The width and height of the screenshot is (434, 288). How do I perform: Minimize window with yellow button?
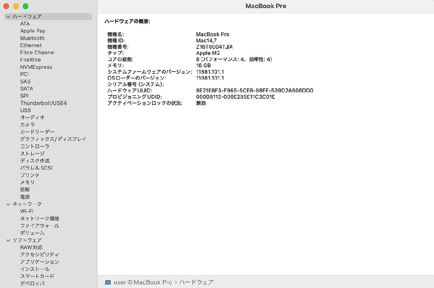point(16,7)
